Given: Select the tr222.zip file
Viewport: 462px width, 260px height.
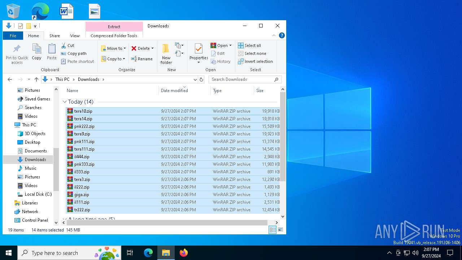Looking at the screenshot, I should (x=173, y=210).
